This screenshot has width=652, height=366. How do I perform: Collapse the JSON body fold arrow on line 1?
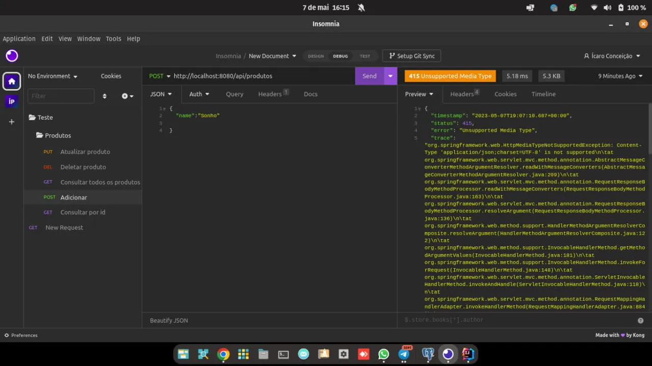165,108
